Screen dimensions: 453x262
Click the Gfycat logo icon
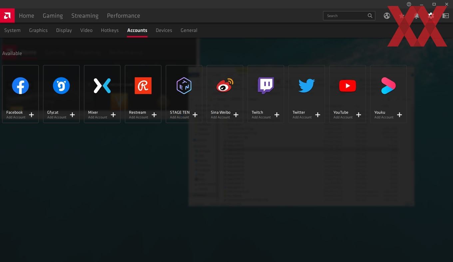tap(61, 86)
